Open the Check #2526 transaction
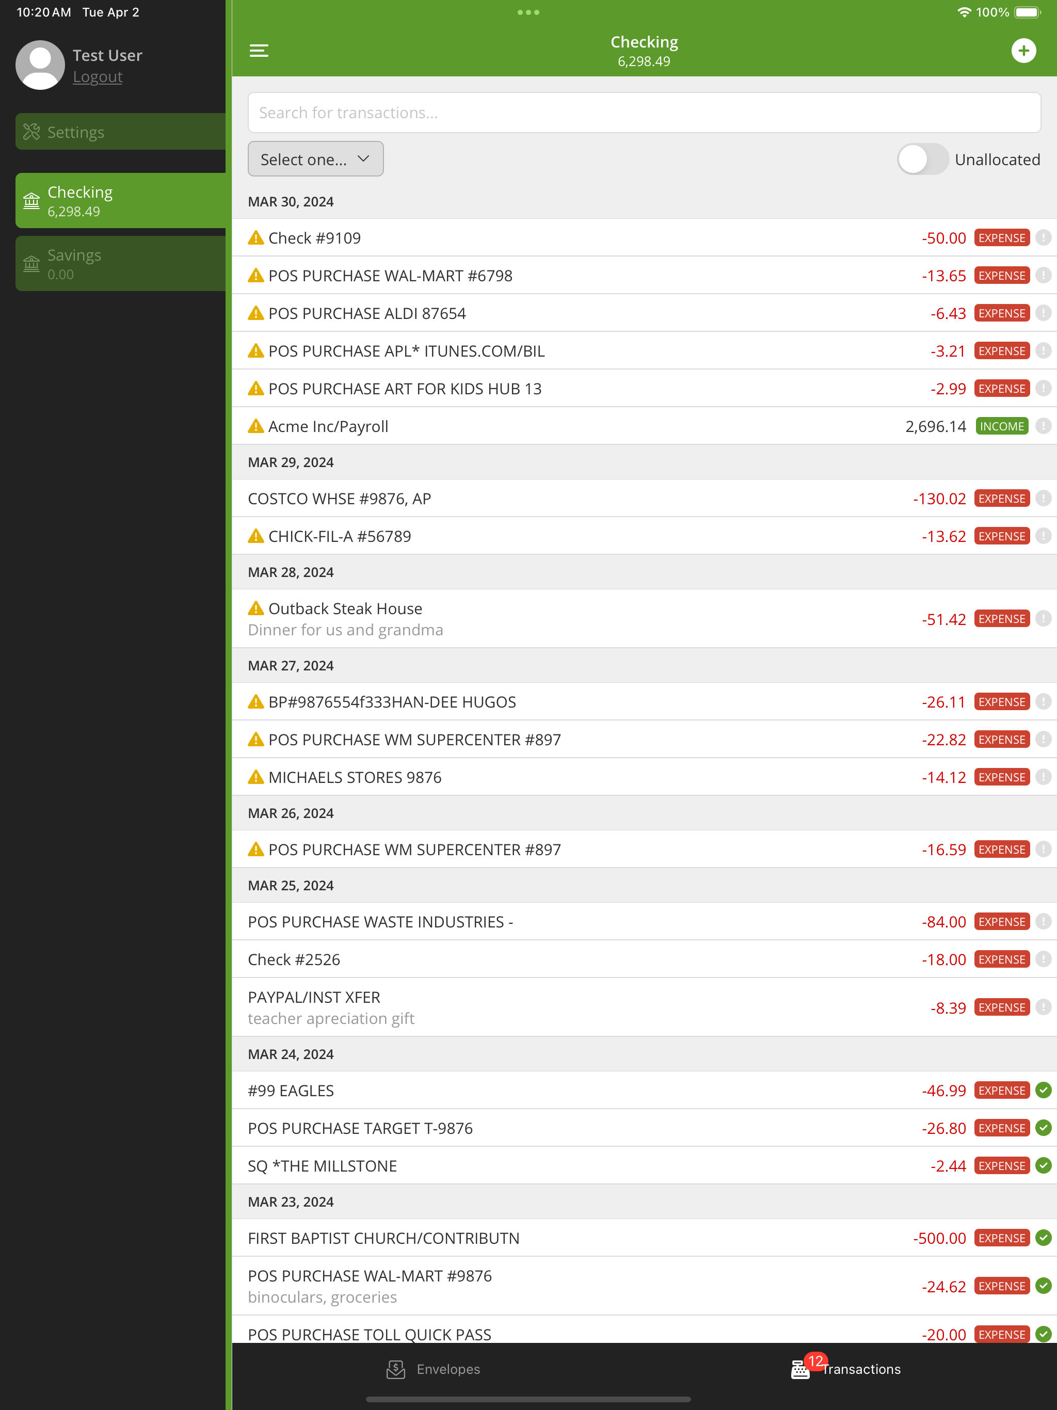 click(x=644, y=959)
